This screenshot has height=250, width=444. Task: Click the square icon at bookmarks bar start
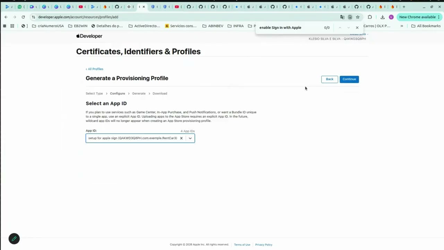tap(5, 26)
